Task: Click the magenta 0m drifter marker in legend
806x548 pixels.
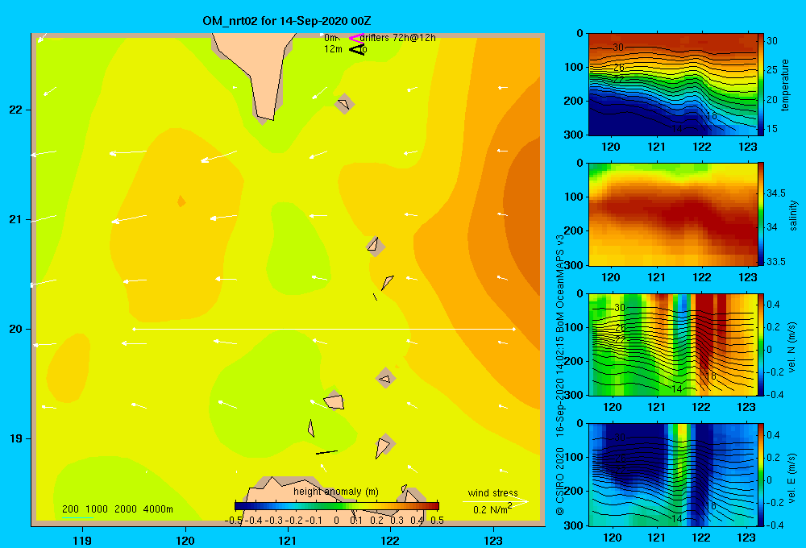Action: pyautogui.click(x=355, y=38)
